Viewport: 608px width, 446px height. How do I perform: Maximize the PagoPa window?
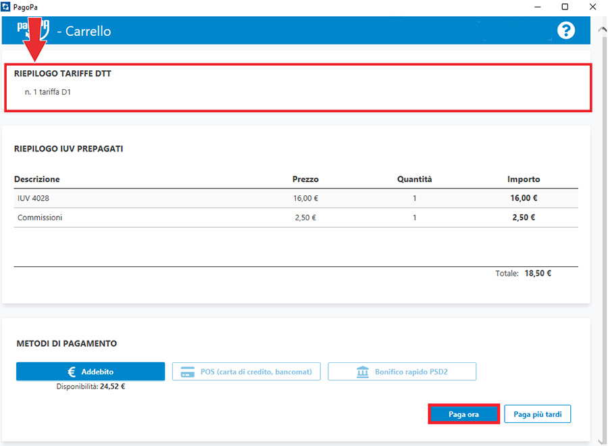coord(565,7)
